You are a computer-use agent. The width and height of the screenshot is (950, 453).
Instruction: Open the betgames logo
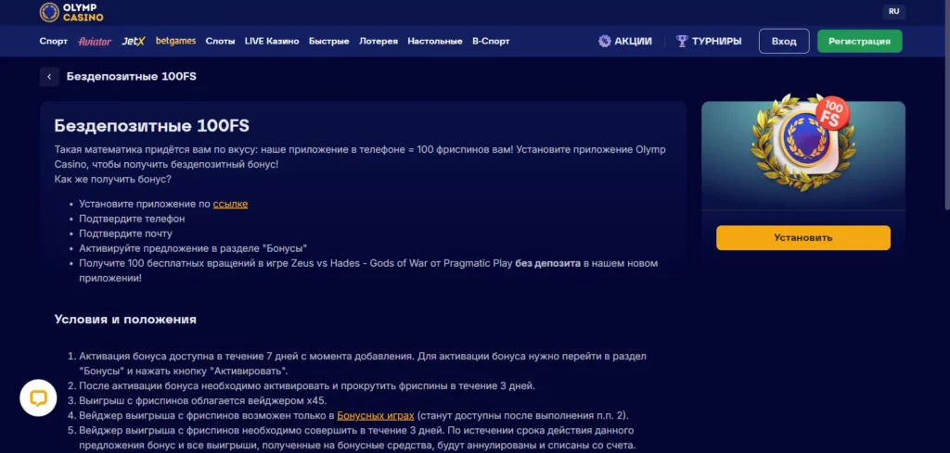tap(175, 41)
